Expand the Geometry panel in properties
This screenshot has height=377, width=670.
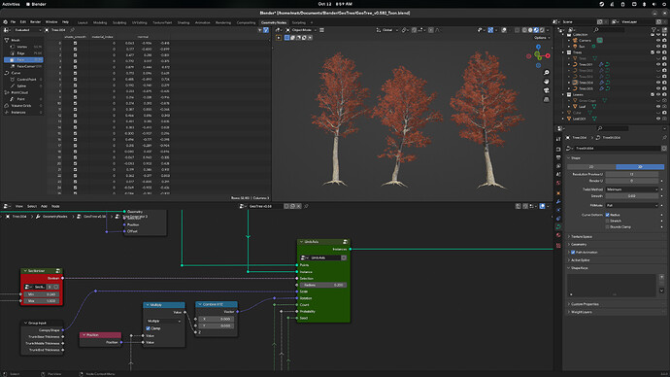click(x=578, y=244)
